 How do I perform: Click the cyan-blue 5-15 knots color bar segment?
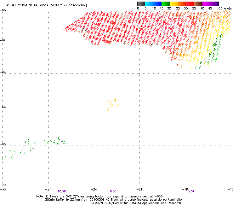153,4
